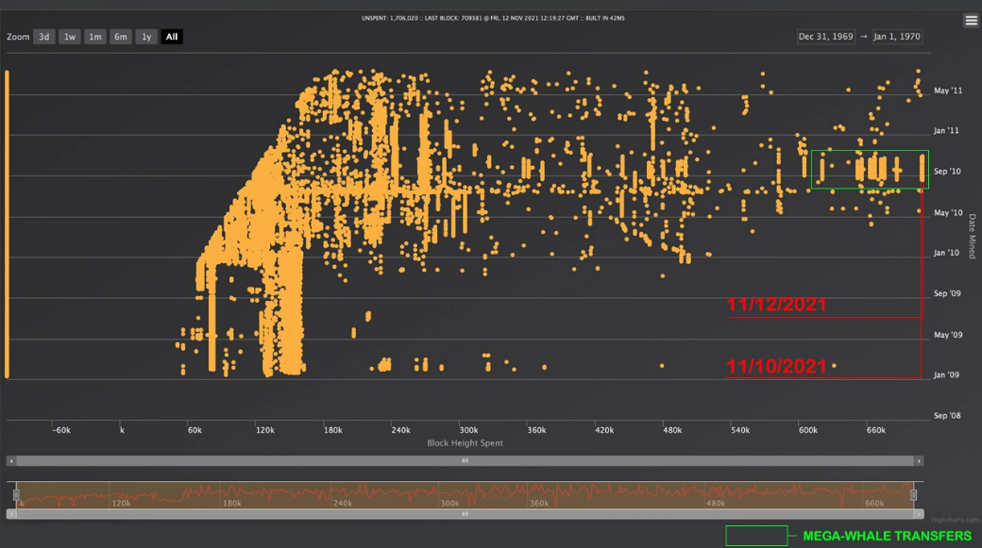Open the Highcharts.com credit link
982x548 pixels.
coord(955,520)
